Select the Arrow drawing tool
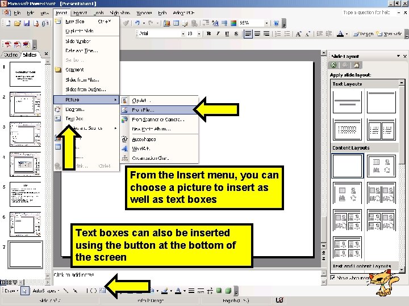Image resolution: width=409 pixels, height=306 pixels. point(75,291)
